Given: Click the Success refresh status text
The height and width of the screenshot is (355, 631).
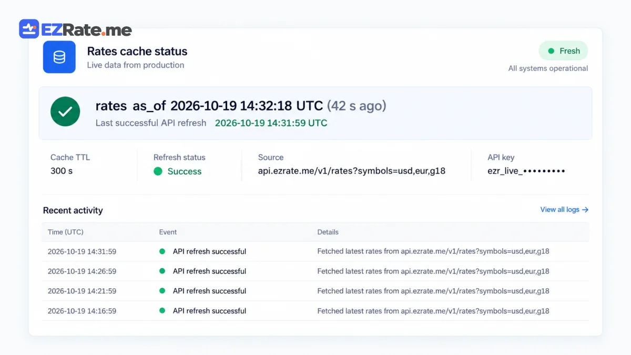Looking at the screenshot, I should point(185,171).
